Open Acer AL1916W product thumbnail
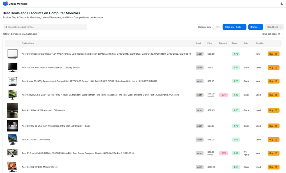Screen dimensions: 286x173 (13, 110)
